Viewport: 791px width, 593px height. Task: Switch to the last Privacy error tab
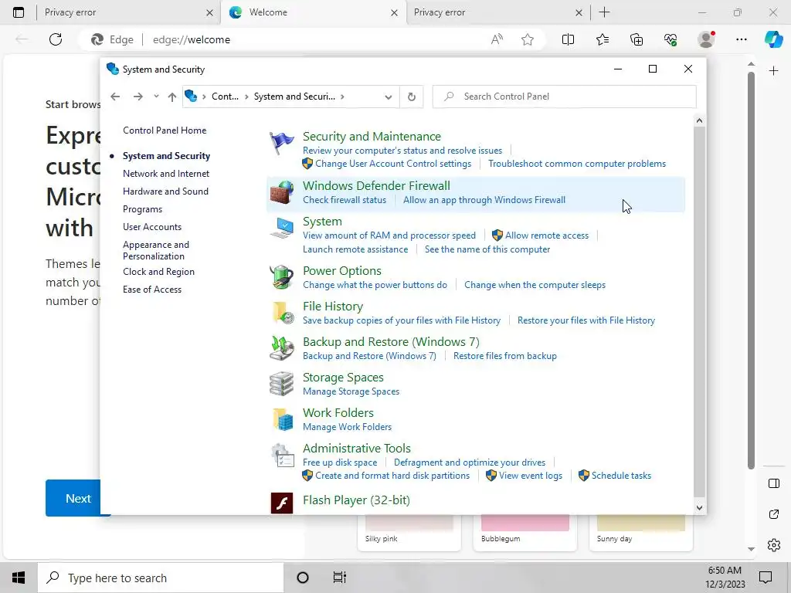[497, 12]
